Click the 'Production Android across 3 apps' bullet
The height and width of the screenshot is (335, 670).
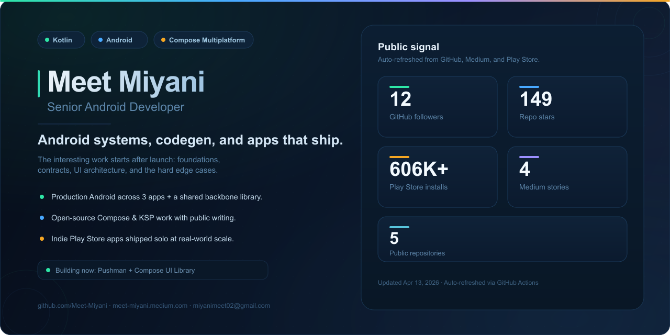(151, 197)
